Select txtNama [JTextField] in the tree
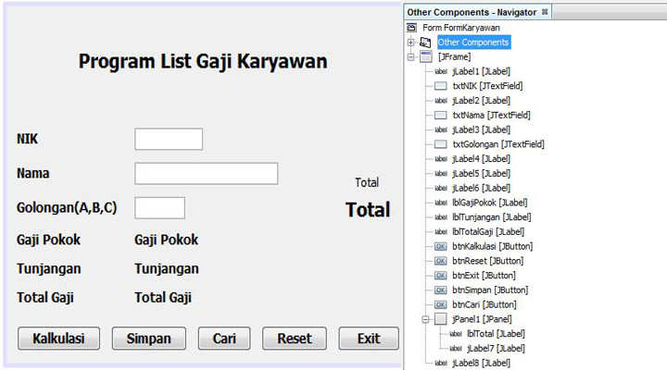This screenshot has width=667, height=370. [x=491, y=115]
